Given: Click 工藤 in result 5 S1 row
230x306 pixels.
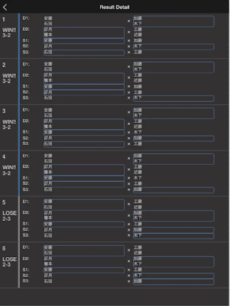Looking at the screenshot, I should 138,224.
